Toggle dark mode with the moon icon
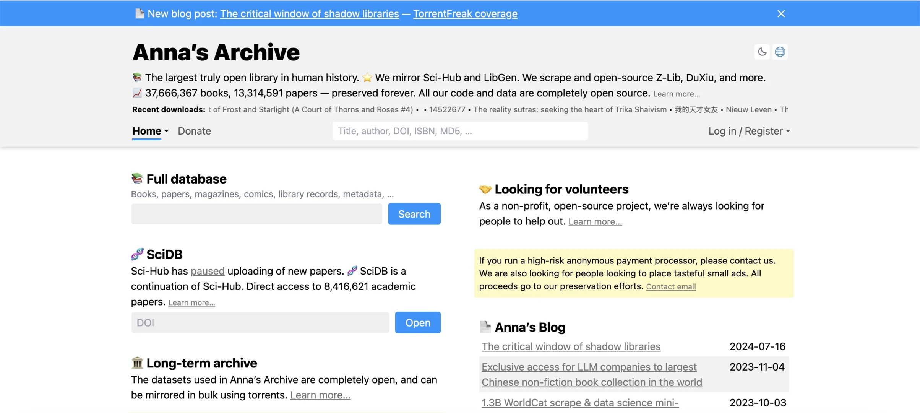 click(762, 52)
